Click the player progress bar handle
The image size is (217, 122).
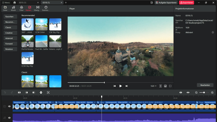pos(104,82)
